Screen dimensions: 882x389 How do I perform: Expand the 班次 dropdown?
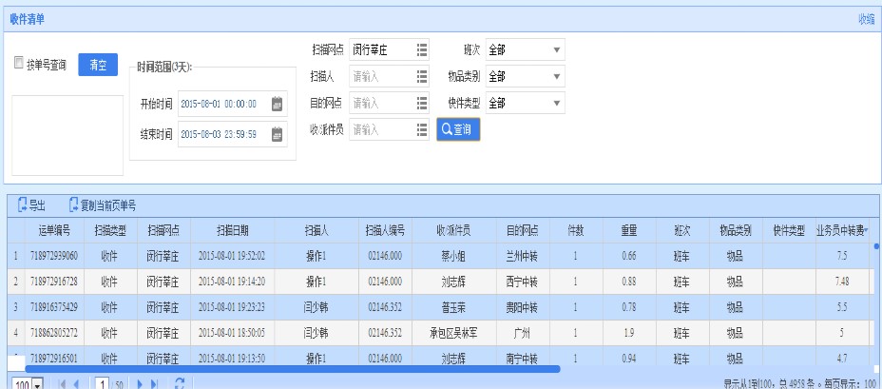[x=556, y=50]
